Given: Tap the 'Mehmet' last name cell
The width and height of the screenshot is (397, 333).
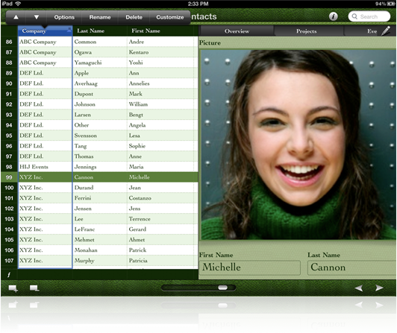Looking at the screenshot, I should (x=100, y=239).
